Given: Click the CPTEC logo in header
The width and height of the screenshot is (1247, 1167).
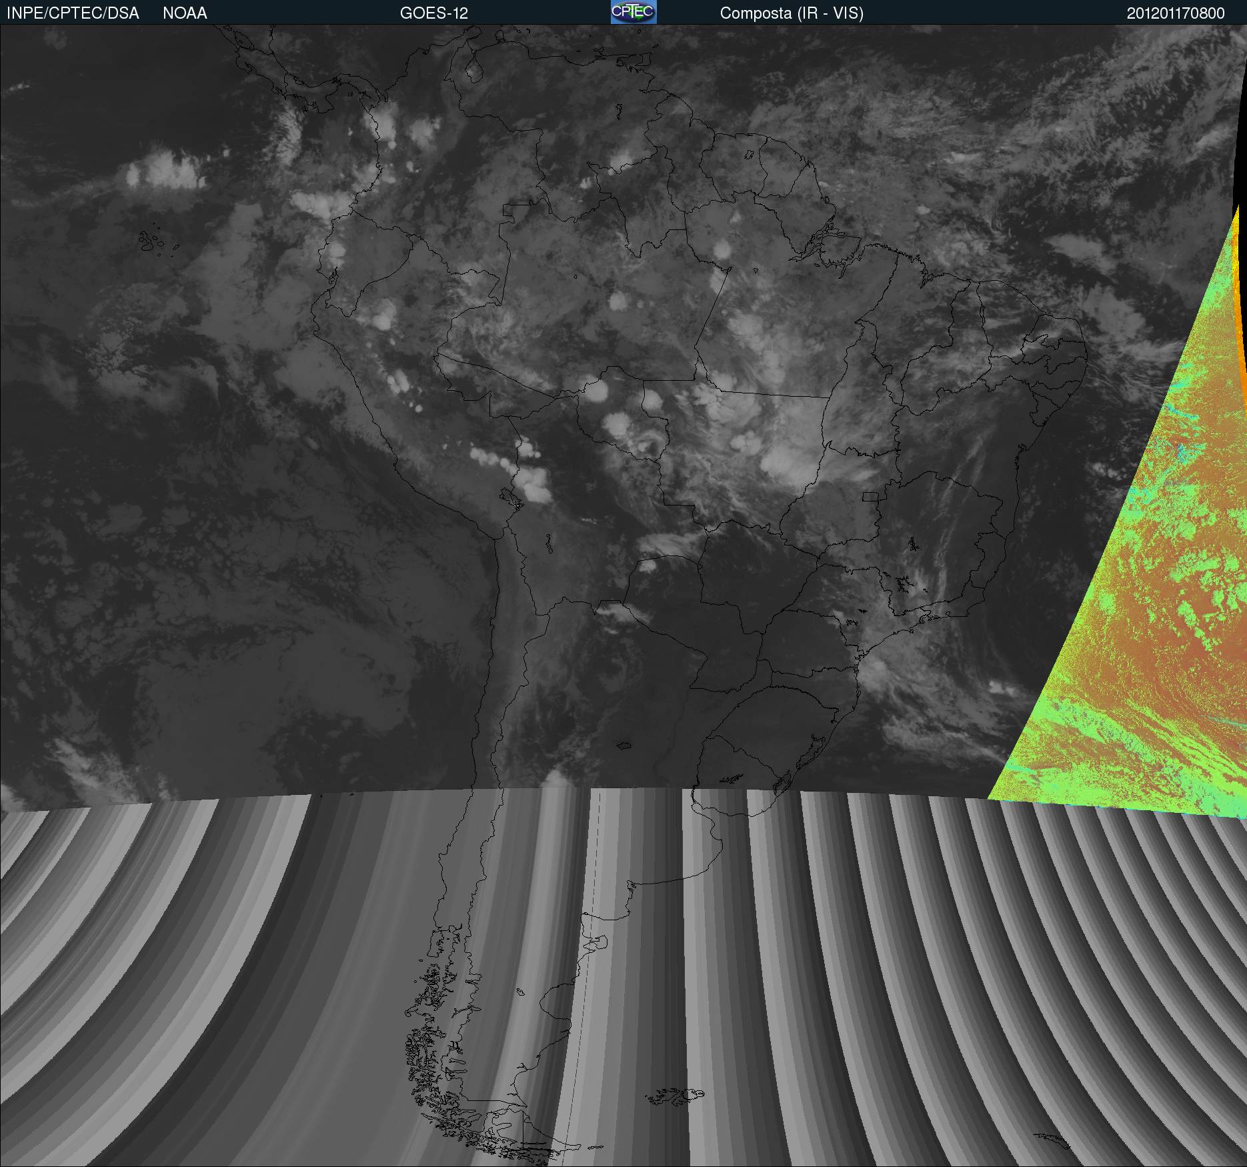Looking at the screenshot, I should [633, 13].
